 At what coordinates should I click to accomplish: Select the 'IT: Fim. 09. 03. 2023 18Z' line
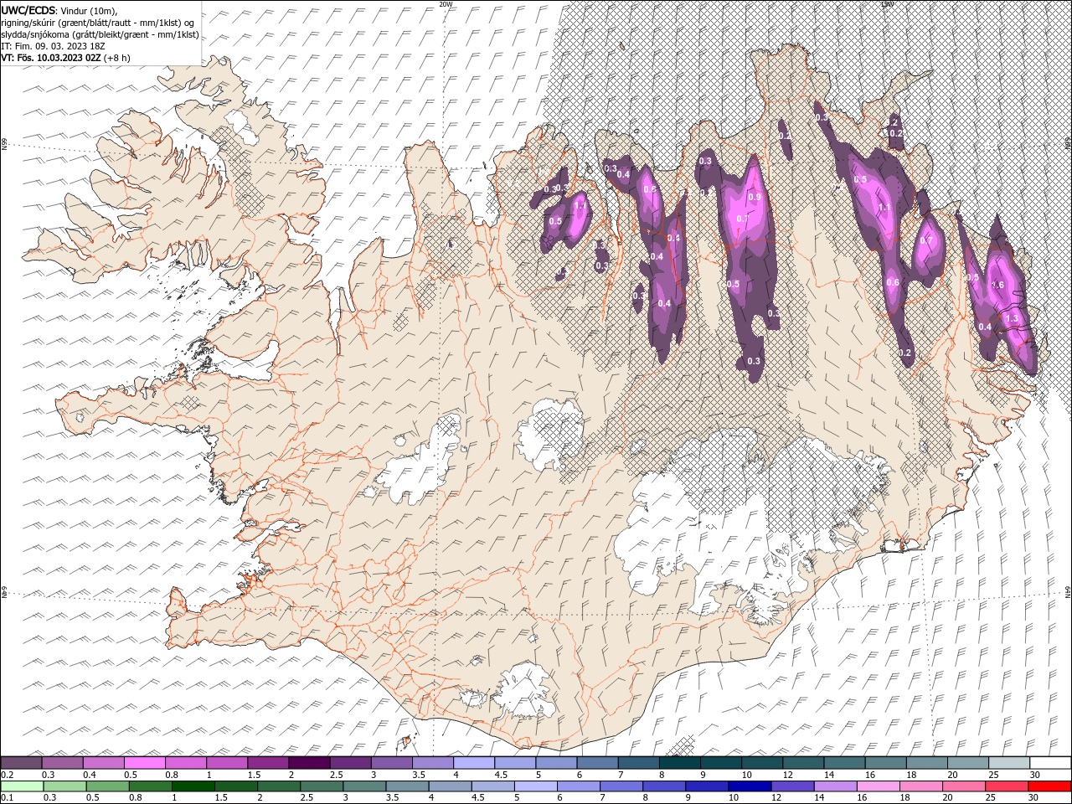point(53,45)
